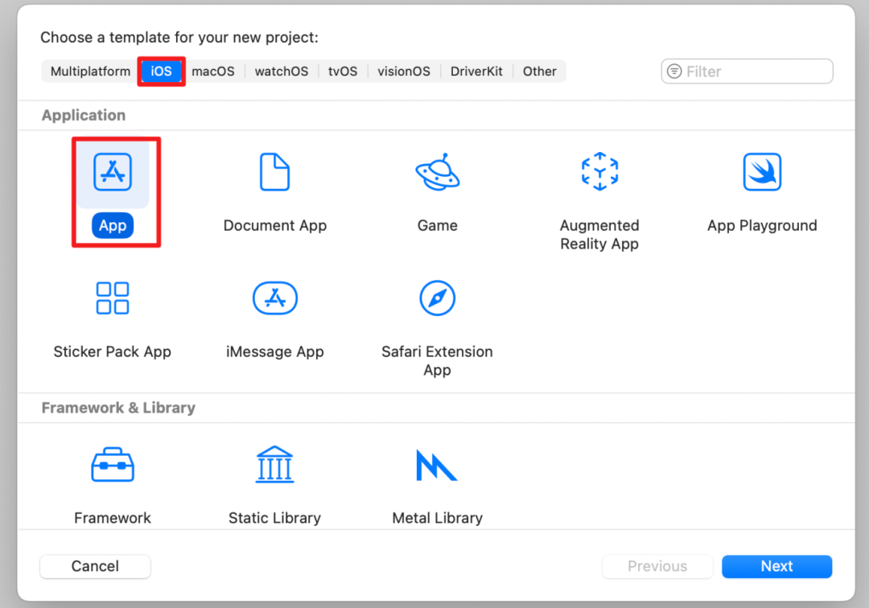
Task: Select the Augmented Reality App icon
Action: (x=599, y=171)
